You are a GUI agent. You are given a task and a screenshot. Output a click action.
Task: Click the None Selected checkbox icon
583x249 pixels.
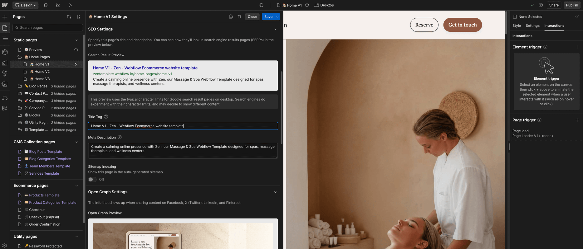coord(515,17)
